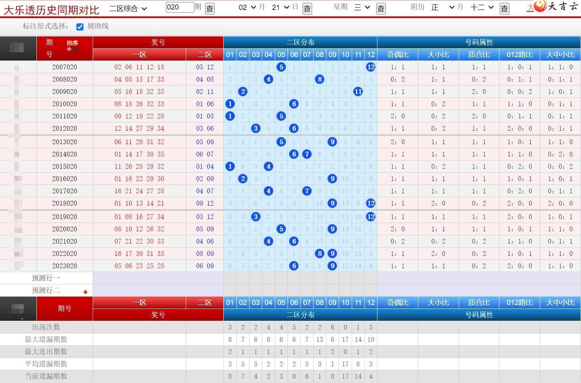Click the 查 button next to 十二
The width and height of the screenshot is (581, 383).
(504, 8)
